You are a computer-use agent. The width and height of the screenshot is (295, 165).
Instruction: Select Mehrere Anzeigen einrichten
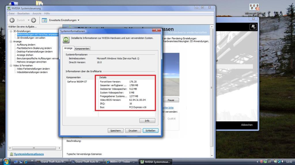pos(32,62)
